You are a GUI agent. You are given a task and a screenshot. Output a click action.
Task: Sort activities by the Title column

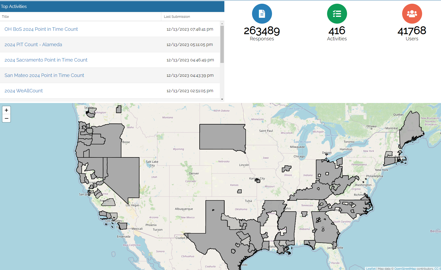(5, 16)
